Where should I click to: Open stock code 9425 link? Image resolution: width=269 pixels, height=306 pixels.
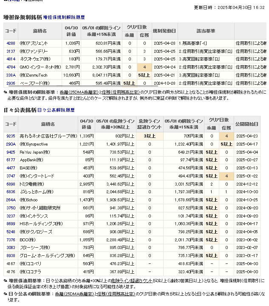[11, 152]
